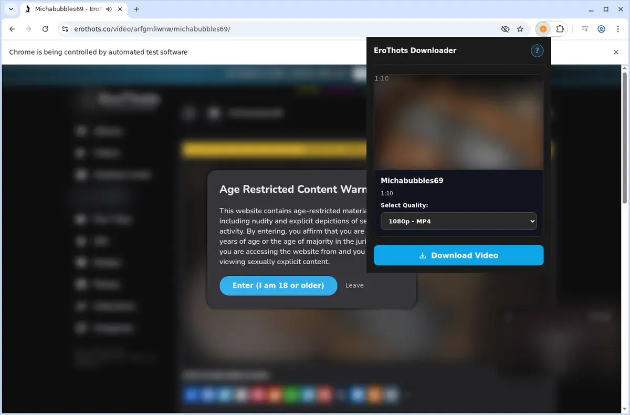Click the Michabubbles69 title in downloader
The width and height of the screenshot is (630, 415).
point(412,181)
